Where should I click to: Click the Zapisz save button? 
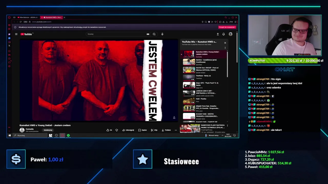point(142,130)
